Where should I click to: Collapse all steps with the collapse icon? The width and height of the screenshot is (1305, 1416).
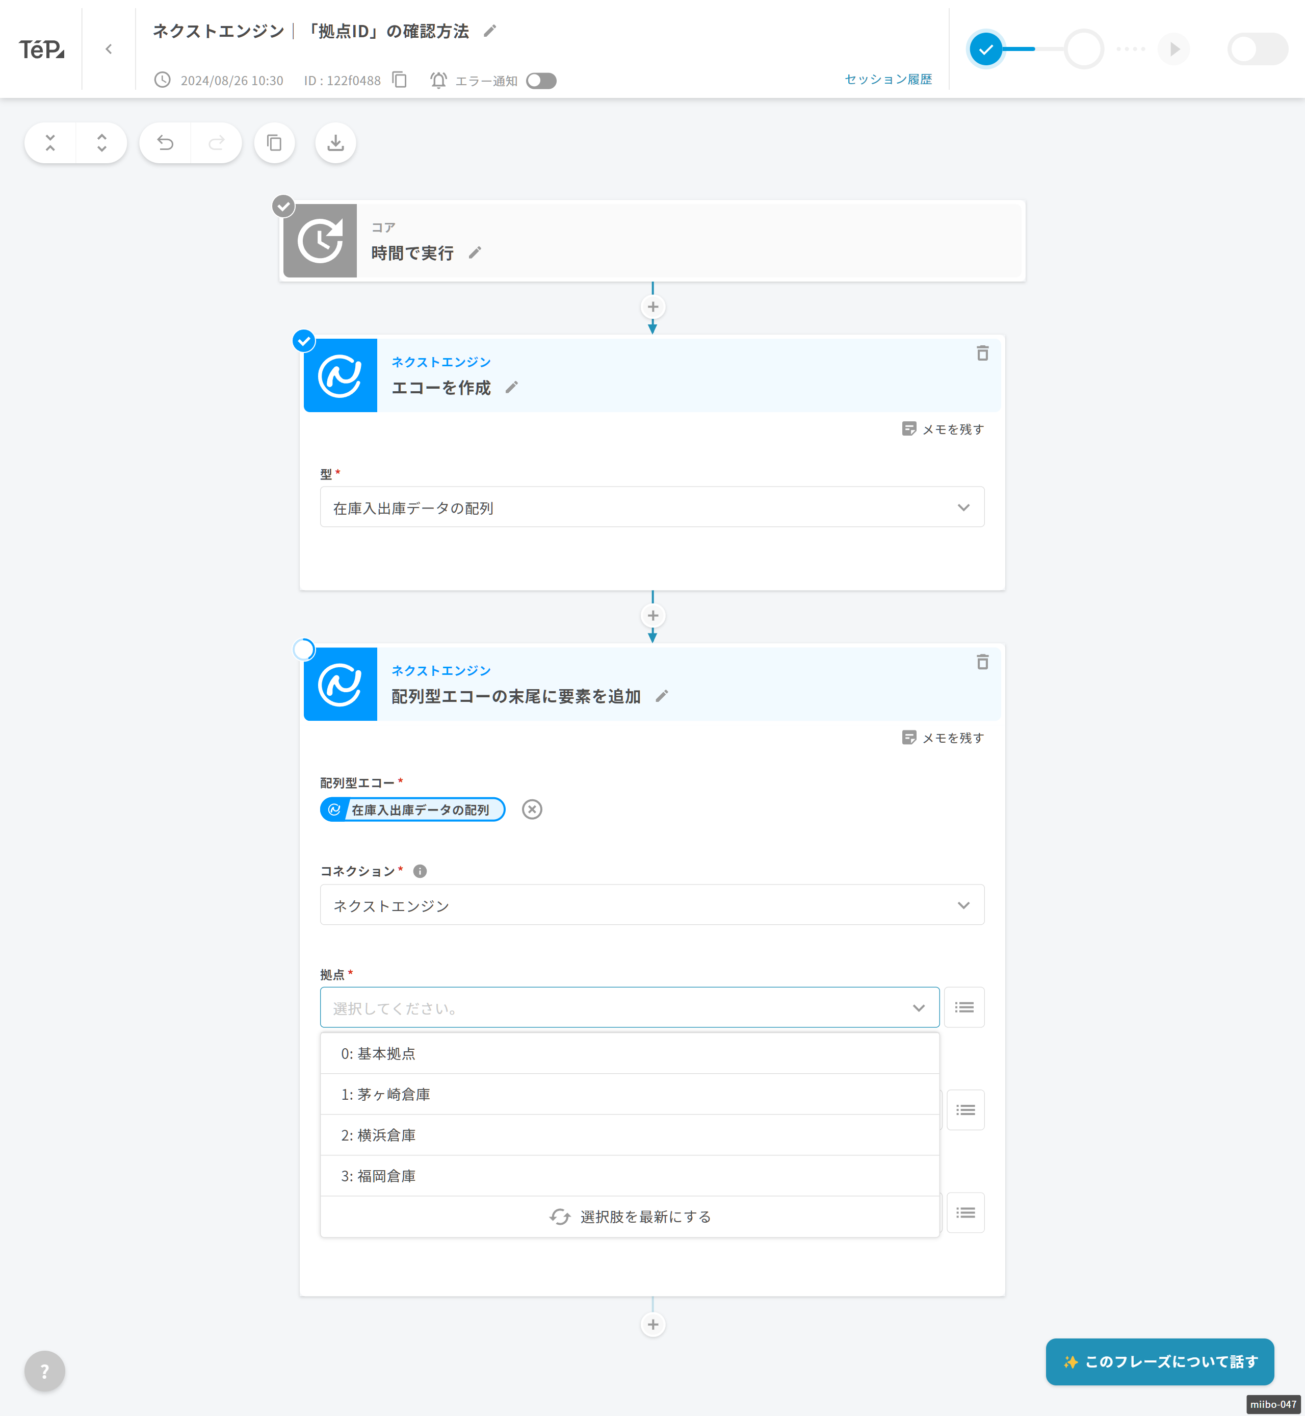point(50,143)
